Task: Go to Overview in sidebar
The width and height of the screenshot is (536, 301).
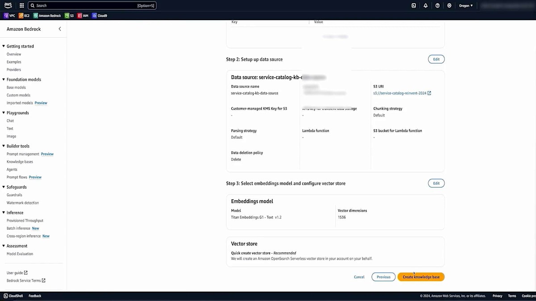Action: (14, 54)
